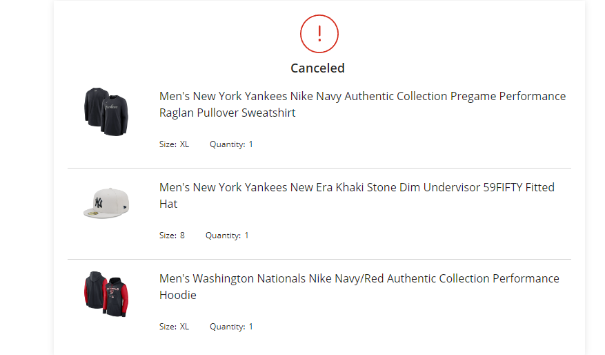This screenshot has width=605, height=355.
Task: Click Size 8 under the fitted hat
Action: coord(172,236)
